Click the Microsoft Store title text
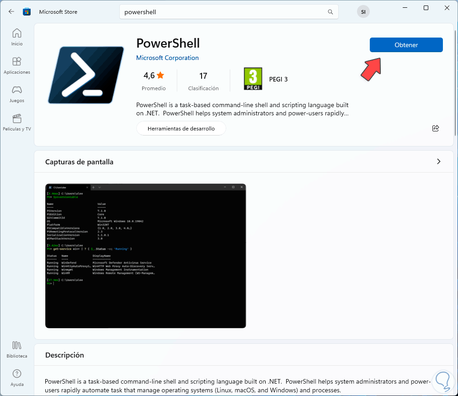 58,12
